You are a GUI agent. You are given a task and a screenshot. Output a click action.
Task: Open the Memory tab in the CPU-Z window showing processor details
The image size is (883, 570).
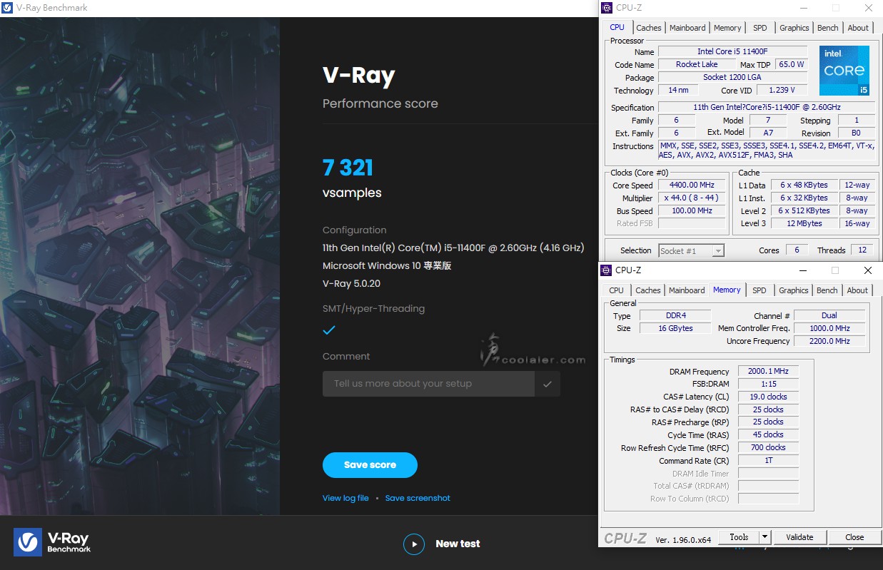pos(727,28)
